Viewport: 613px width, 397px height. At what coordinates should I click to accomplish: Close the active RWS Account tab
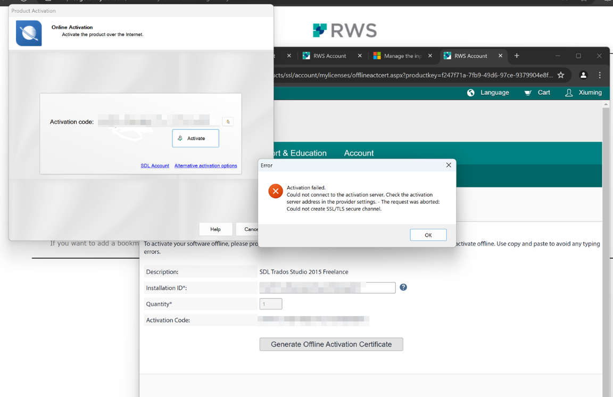(500, 56)
